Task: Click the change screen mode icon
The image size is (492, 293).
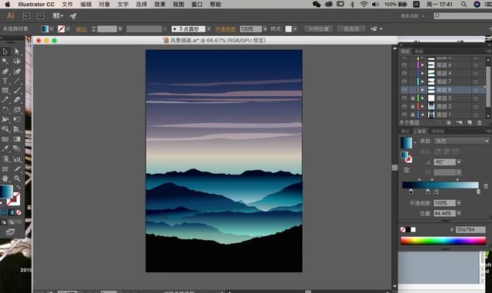Action: click(x=10, y=232)
